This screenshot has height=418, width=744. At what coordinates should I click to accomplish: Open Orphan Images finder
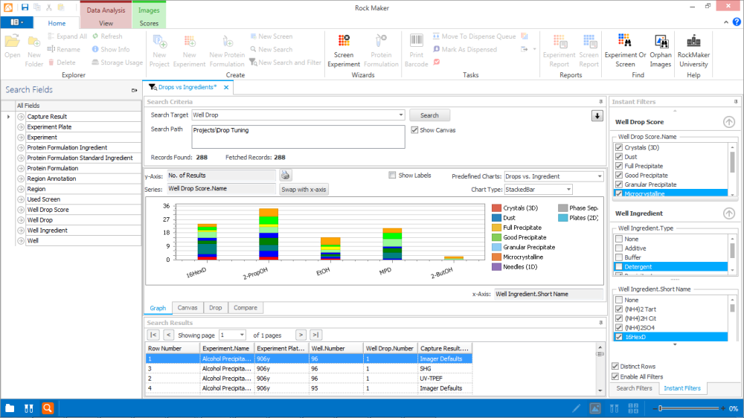(661, 51)
